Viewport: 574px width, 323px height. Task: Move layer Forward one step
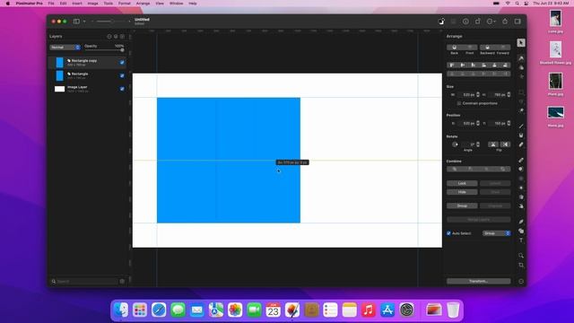[x=503, y=48]
